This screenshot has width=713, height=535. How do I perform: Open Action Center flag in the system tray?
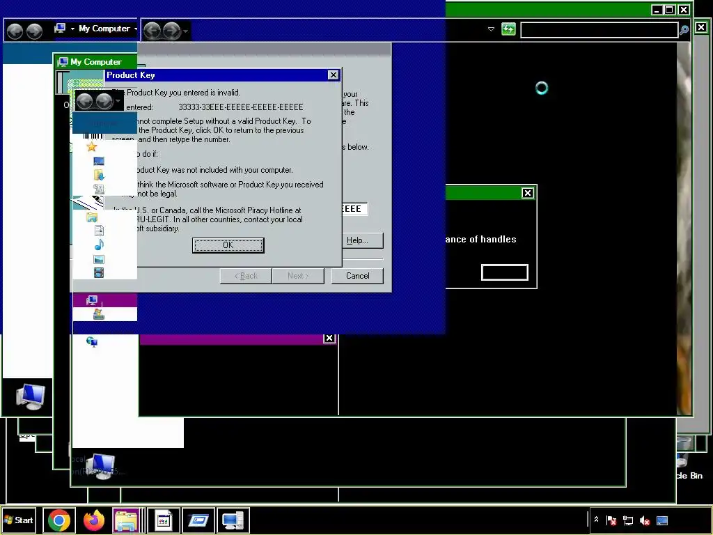tap(611, 520)
